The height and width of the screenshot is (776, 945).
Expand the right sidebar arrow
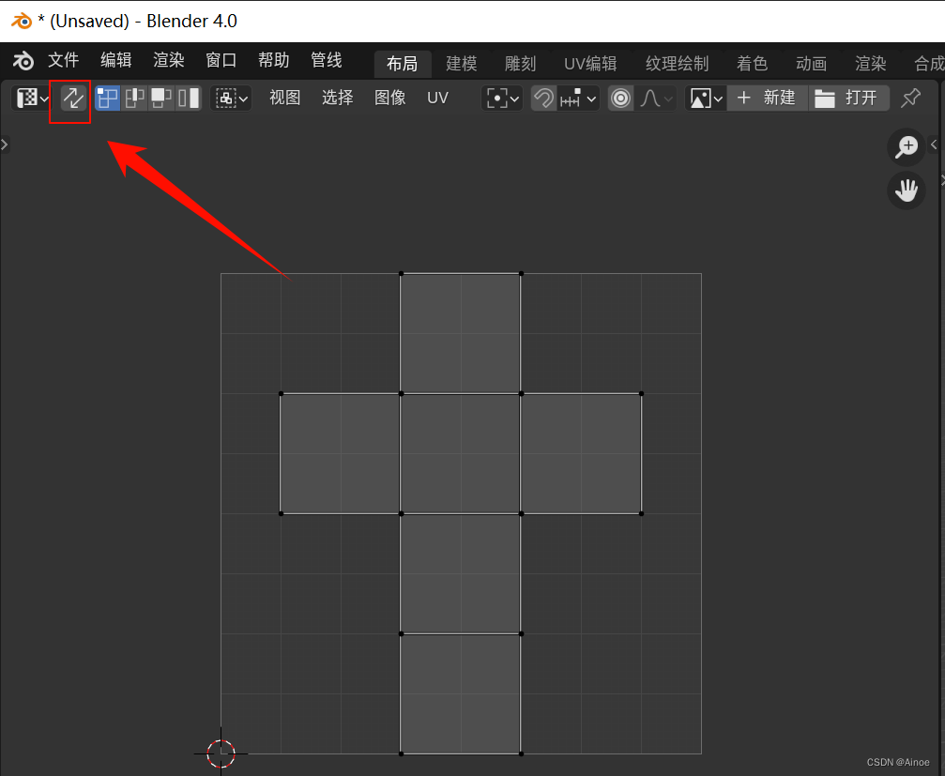point(934,145)
